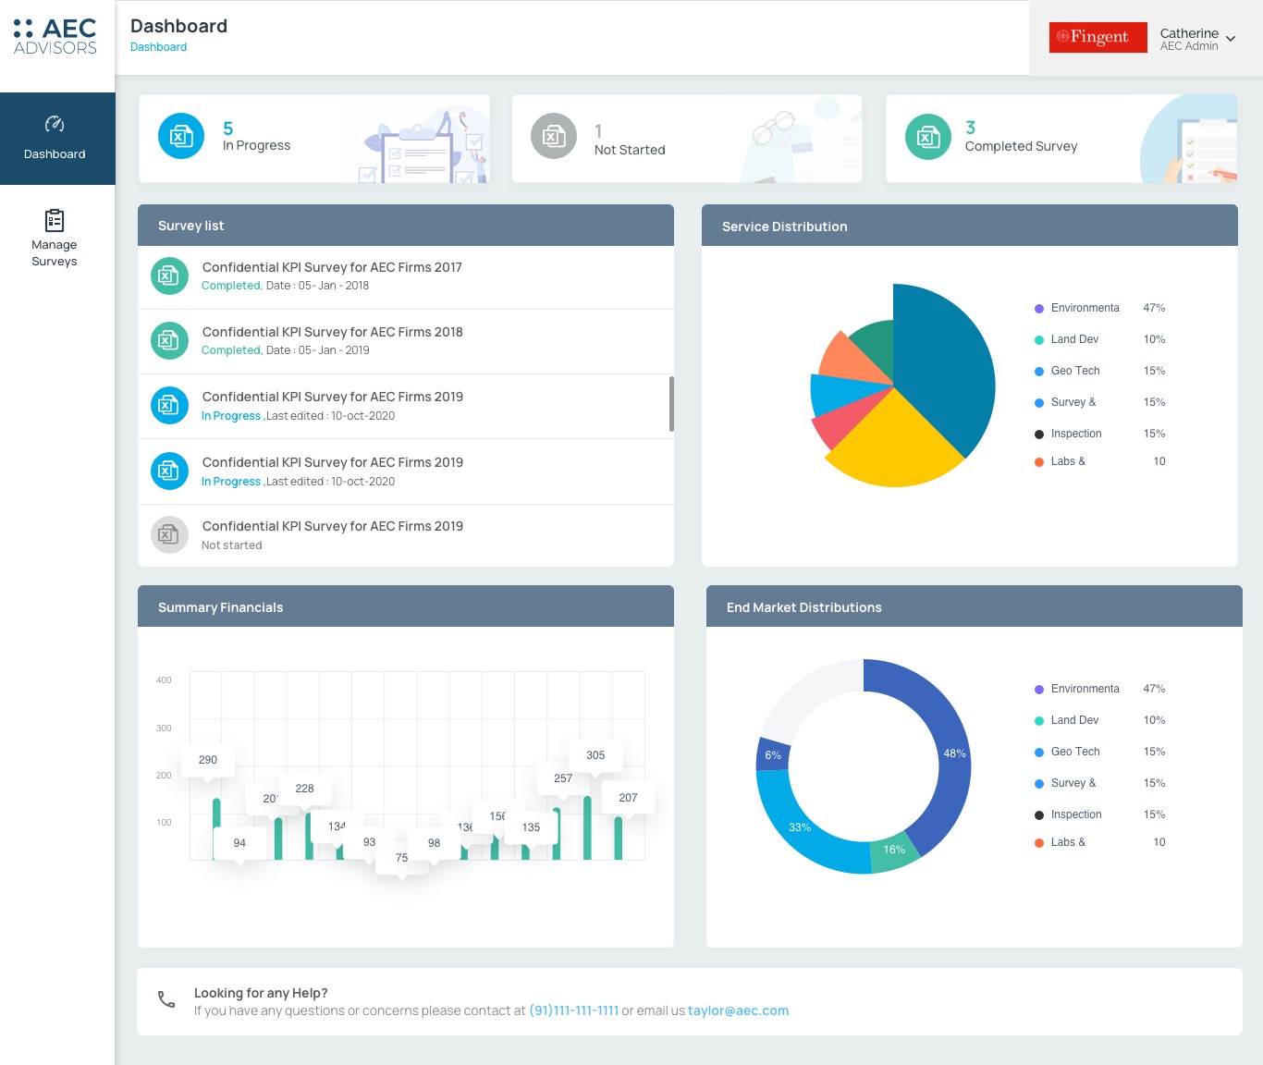This screenshot has width=1263, height=1065.
Task: Click the 290 bar label
Action: [x=208, y=760]
